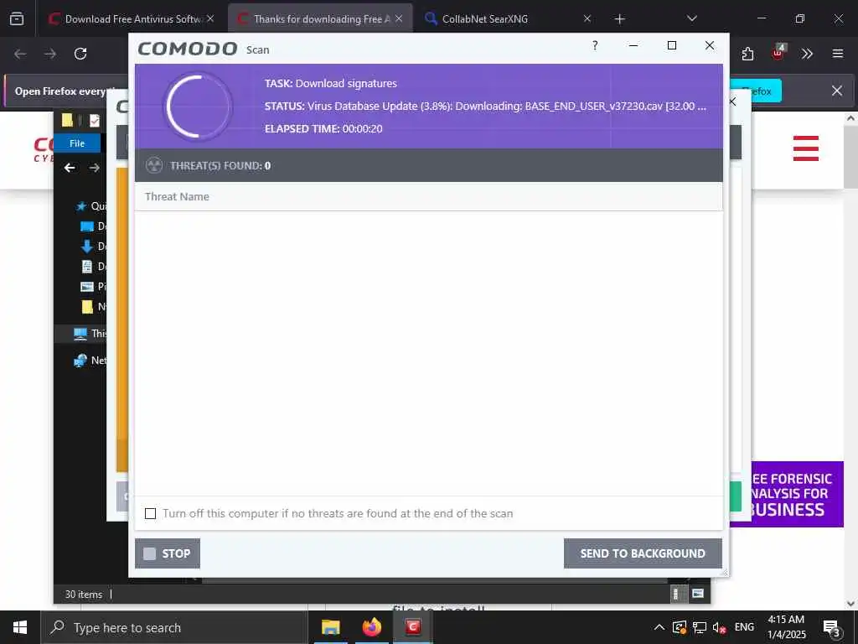Open uBlock Origin extension icon
The height and width of the screenshot is (644, 858).
[778, 53]
